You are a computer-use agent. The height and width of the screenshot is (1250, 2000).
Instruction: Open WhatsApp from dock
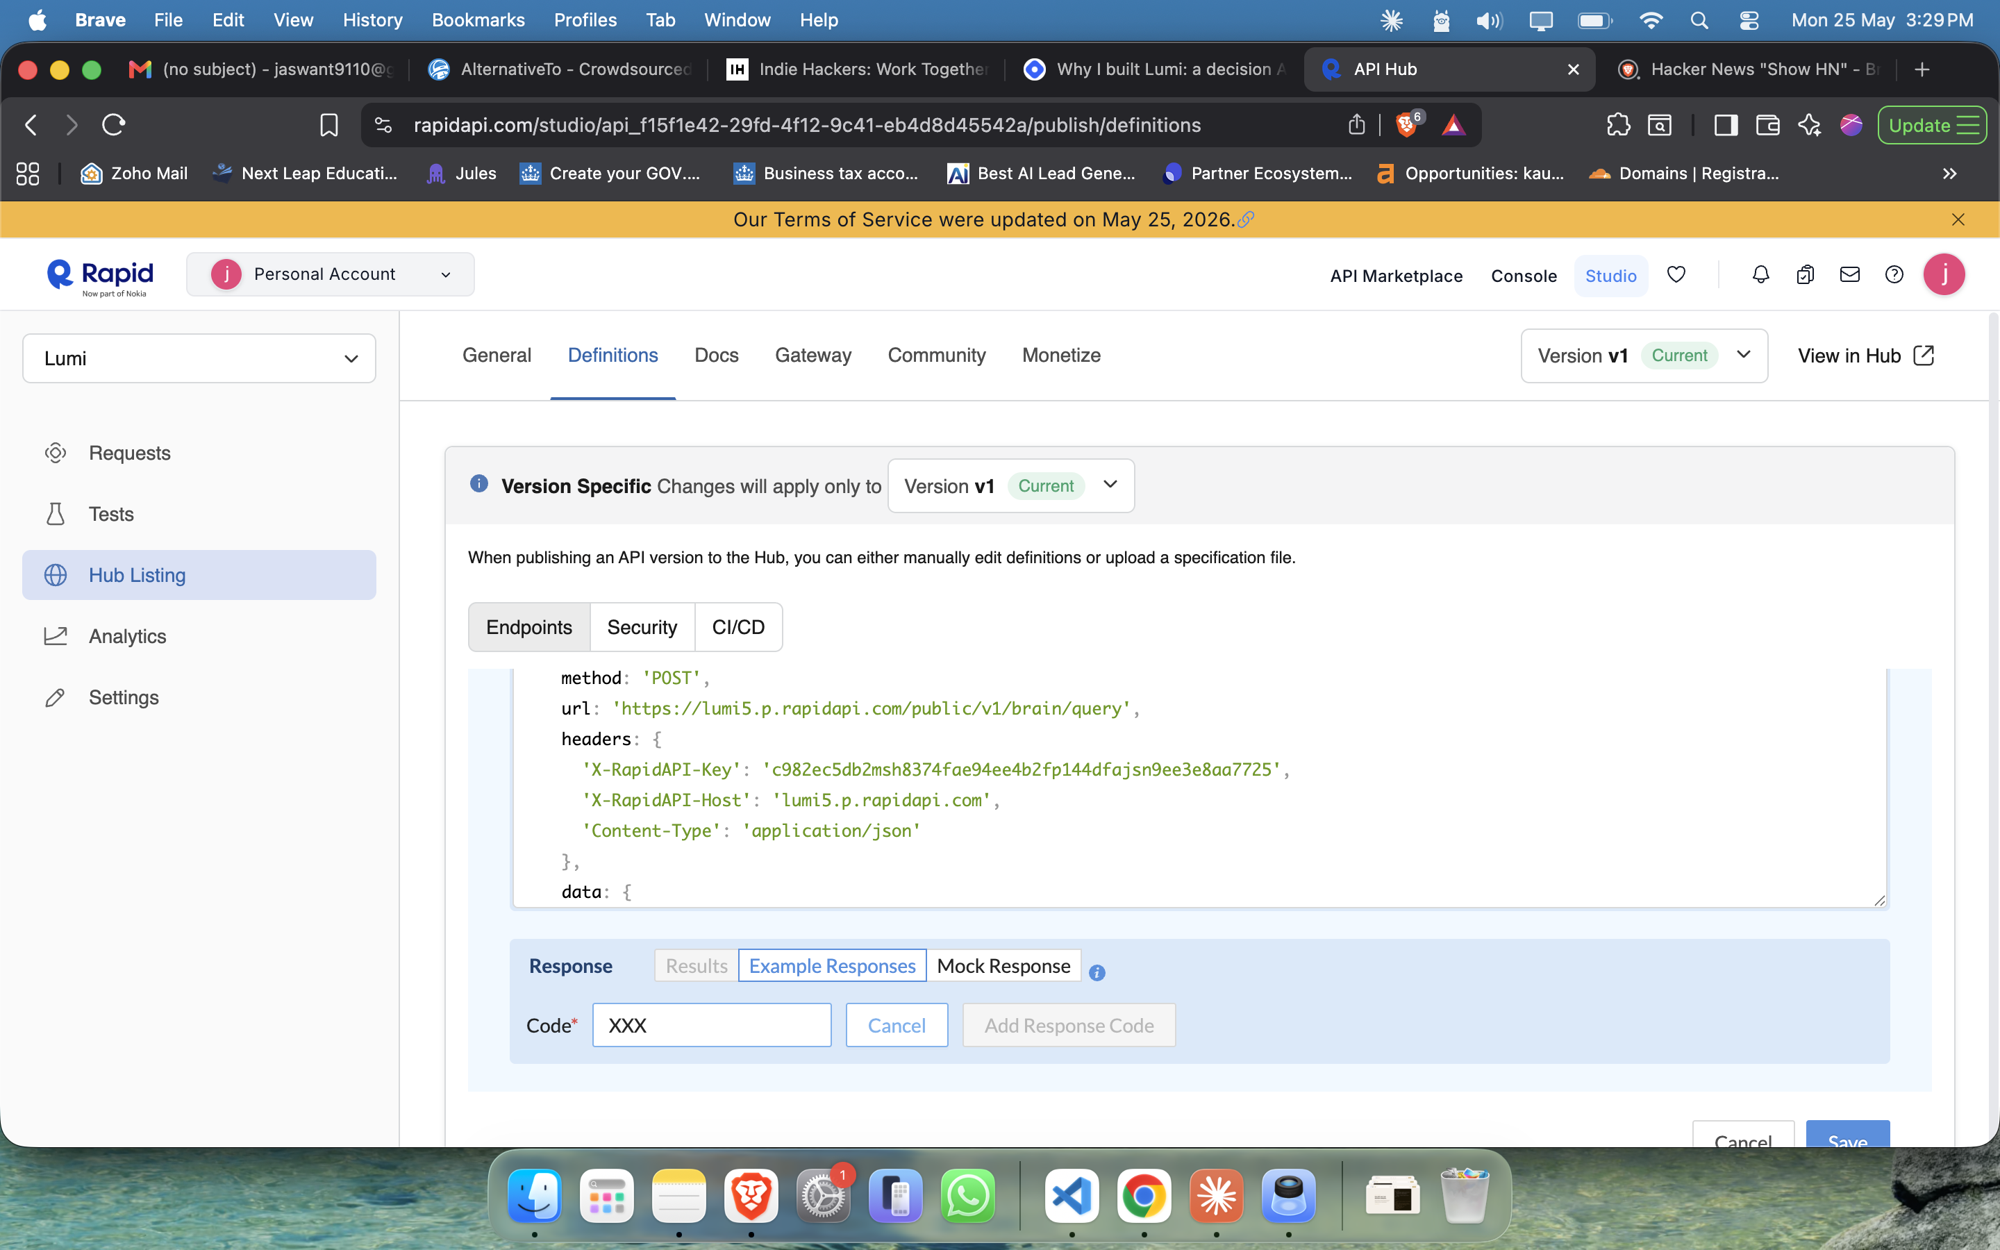968,1195
